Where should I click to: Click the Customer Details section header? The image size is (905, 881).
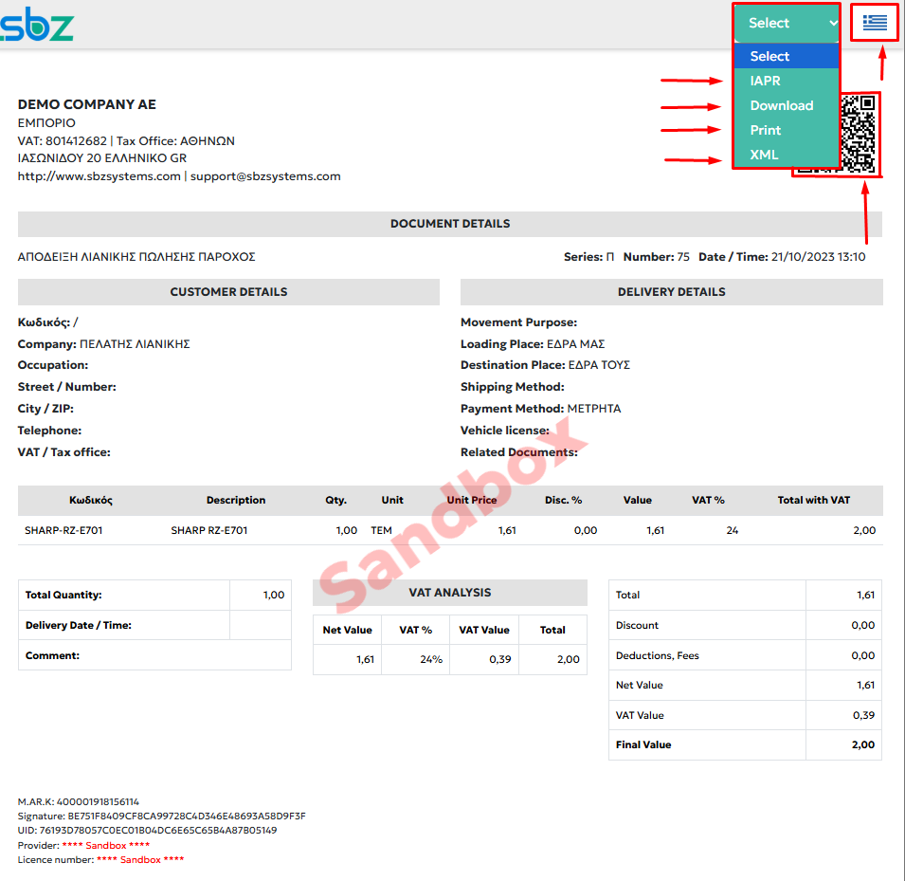click(228, 292)
